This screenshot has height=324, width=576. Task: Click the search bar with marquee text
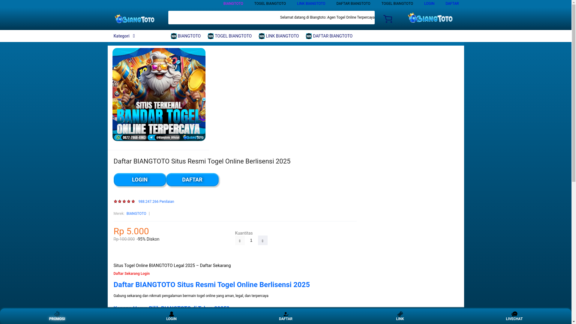271,17
